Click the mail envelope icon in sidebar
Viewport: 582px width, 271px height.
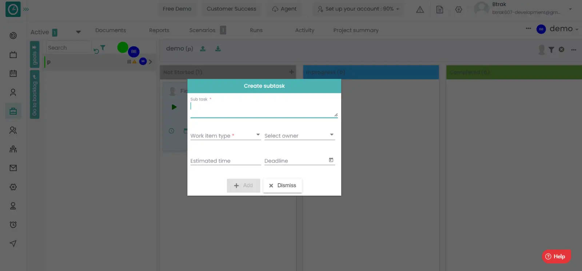click(13, 168)
